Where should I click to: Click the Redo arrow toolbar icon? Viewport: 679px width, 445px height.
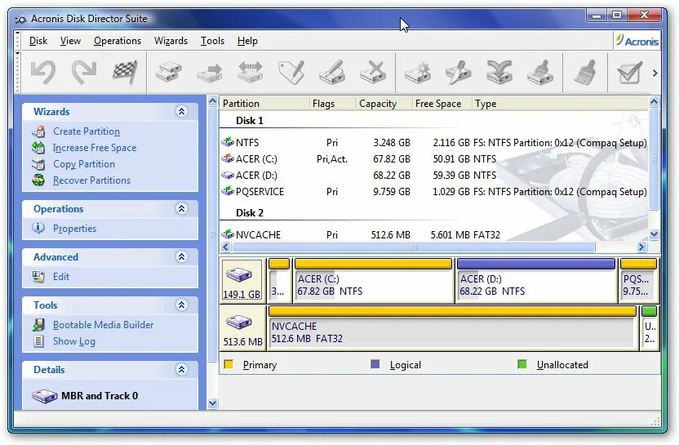(84, 72)
